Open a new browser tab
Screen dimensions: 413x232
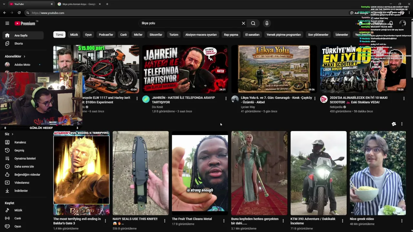point(107,4)
